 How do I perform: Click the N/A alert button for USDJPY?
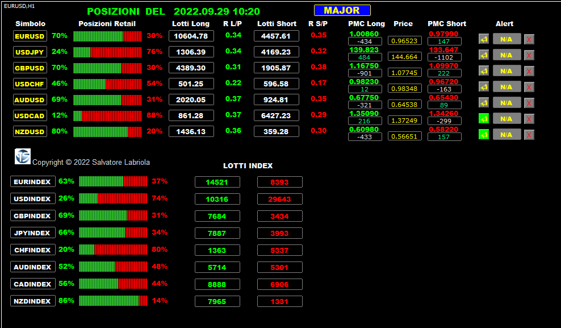[506, 55]
